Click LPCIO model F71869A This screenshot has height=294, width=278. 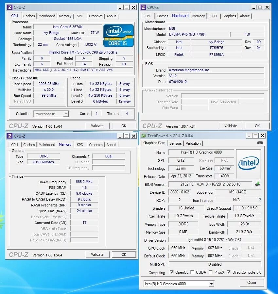216,55
